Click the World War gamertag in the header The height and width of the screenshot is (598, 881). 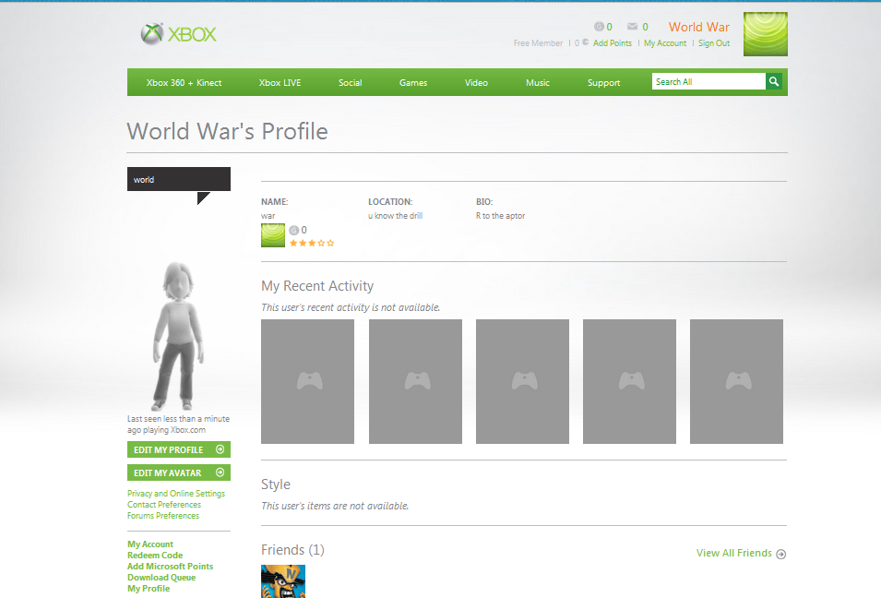(x=699, y=27)
